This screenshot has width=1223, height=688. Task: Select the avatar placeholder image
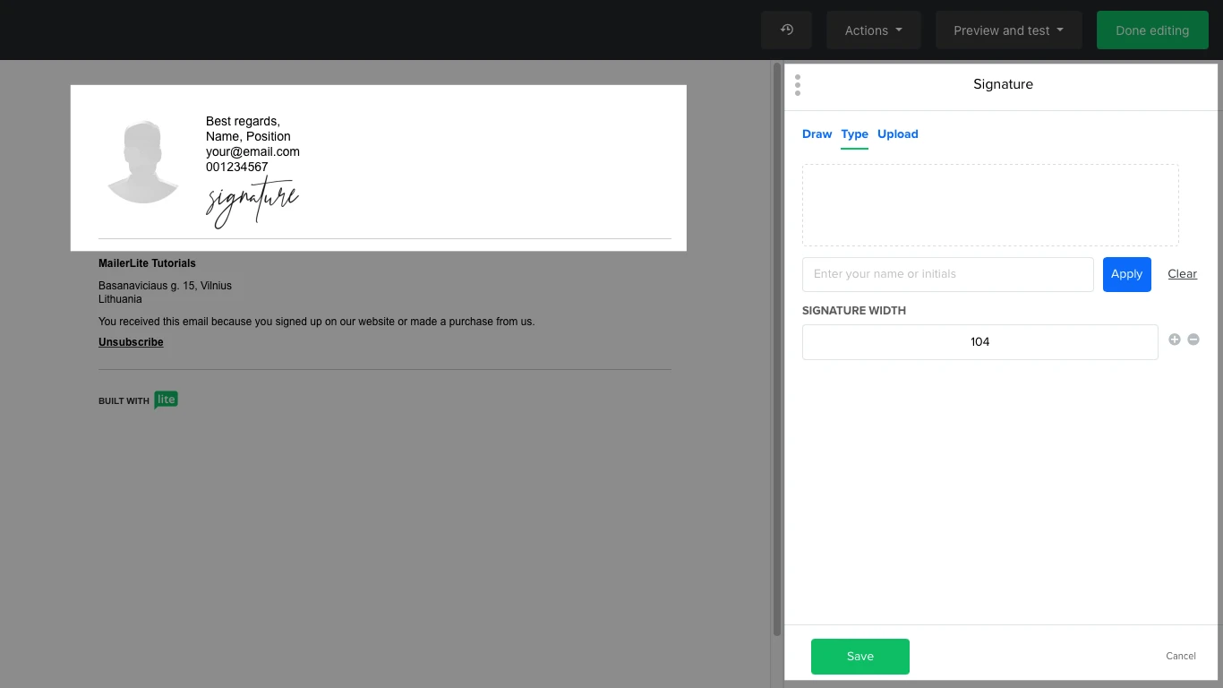pyautogui.click(x=143, y=162)
